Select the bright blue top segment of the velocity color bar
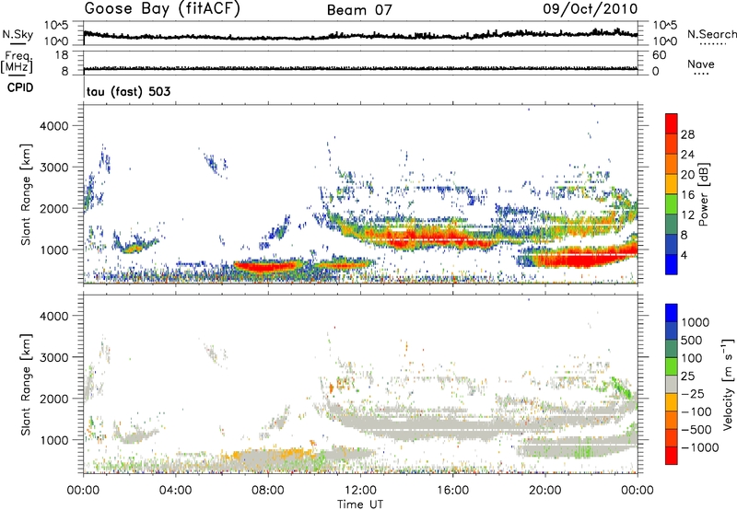This screenshot has height=510, width=737. [x=672, y=313]
